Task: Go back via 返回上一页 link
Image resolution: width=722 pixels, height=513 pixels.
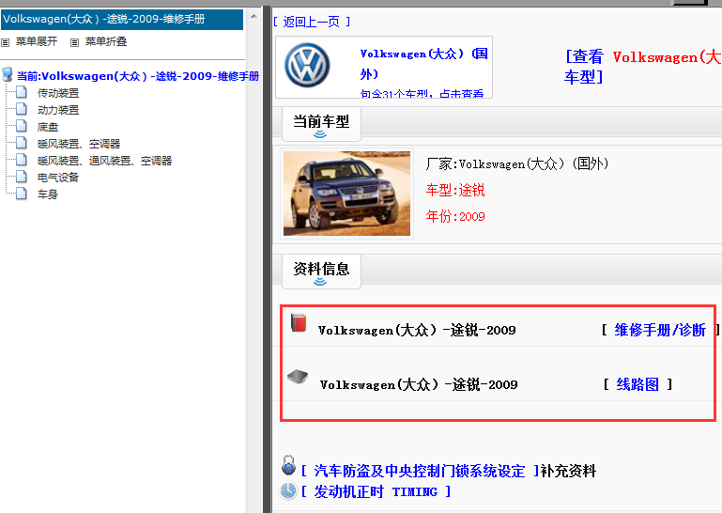Action: click(312, 22)
